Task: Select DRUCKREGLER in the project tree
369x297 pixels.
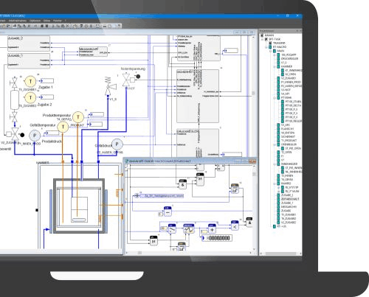Action: click(x=289, y=59)
